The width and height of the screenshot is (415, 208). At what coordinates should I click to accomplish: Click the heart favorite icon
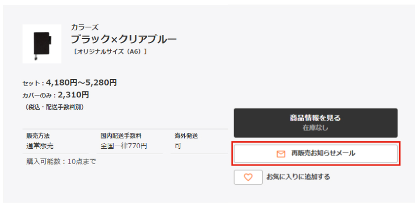(248, 177)
